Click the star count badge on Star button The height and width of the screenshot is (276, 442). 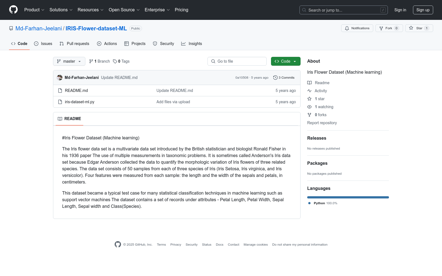(427, 28)
